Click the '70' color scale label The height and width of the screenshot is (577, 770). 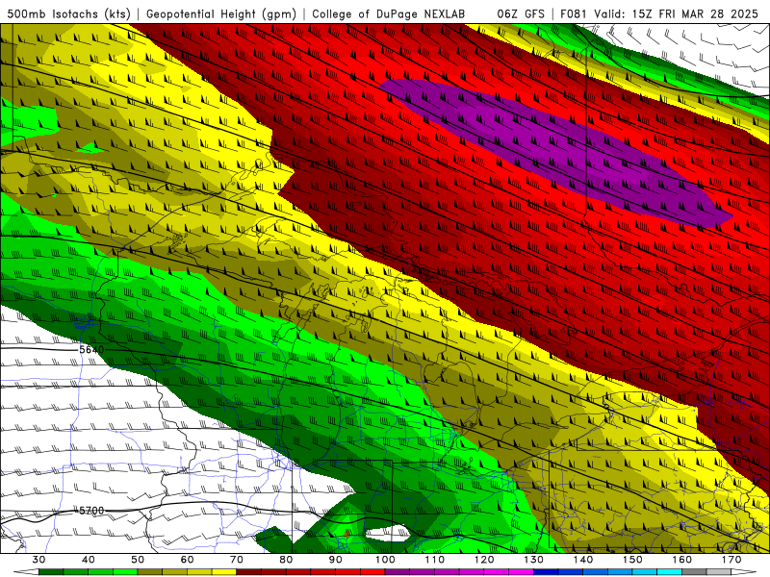point(237,560)
